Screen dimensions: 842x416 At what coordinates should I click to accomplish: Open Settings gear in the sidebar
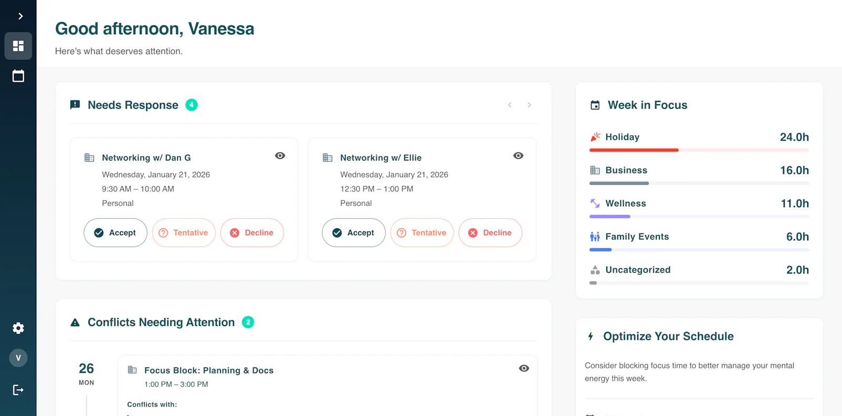[x=18, y=328]
